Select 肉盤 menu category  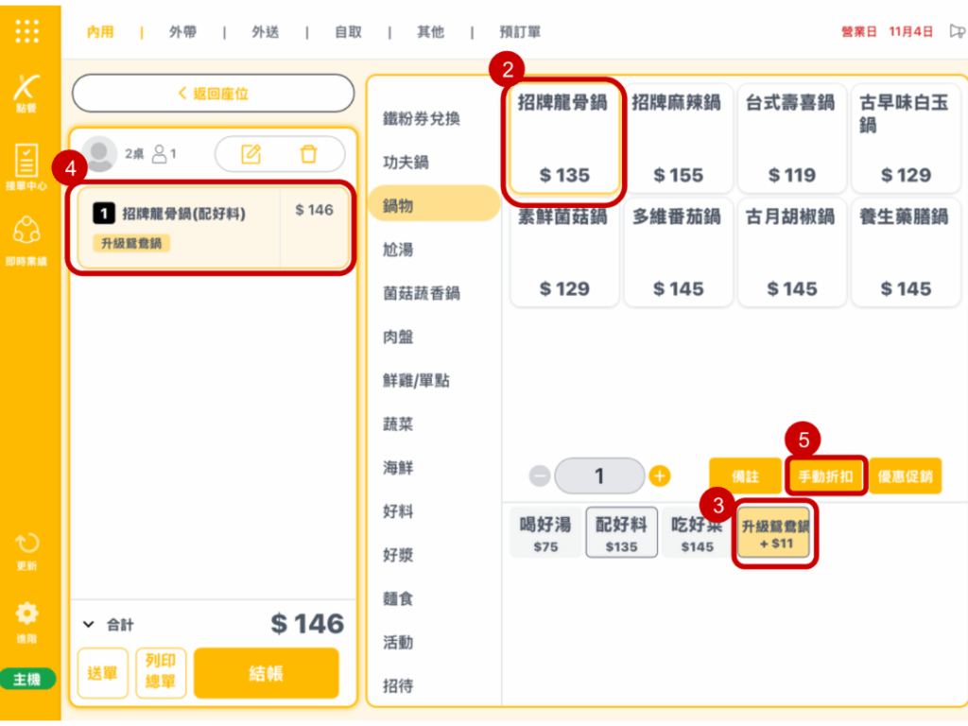[x=398, y=337]
